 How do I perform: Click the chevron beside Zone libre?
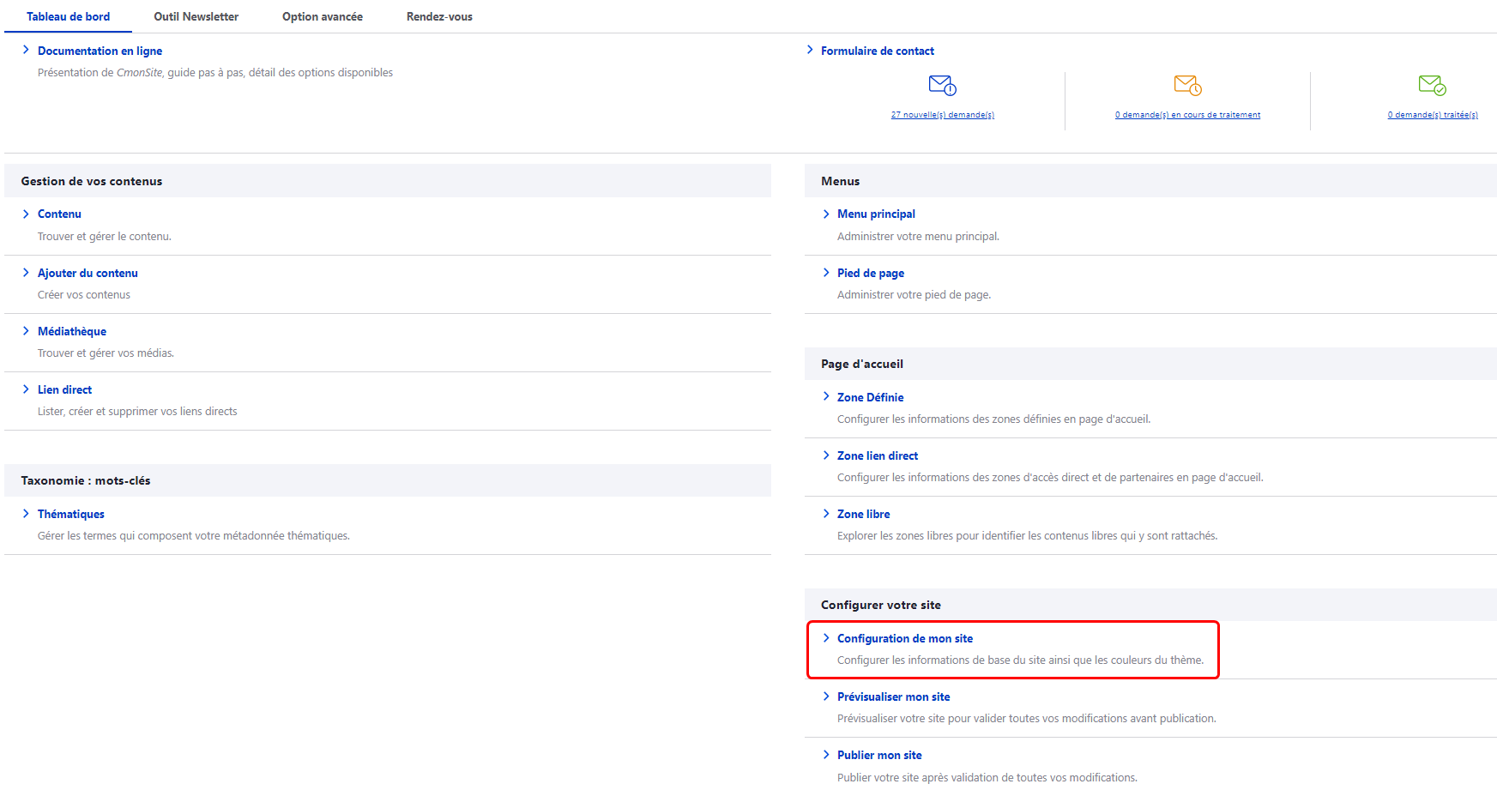(x=826, y=514)
